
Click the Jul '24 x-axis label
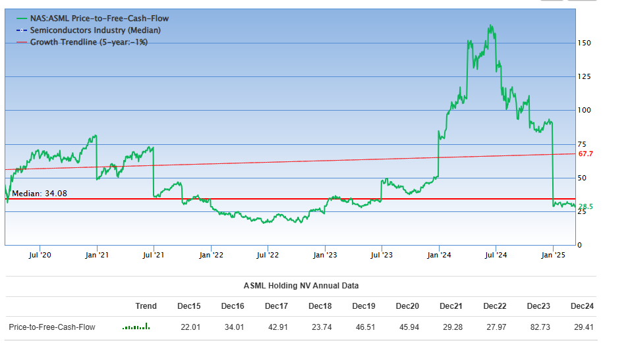[x=496, y=255]
